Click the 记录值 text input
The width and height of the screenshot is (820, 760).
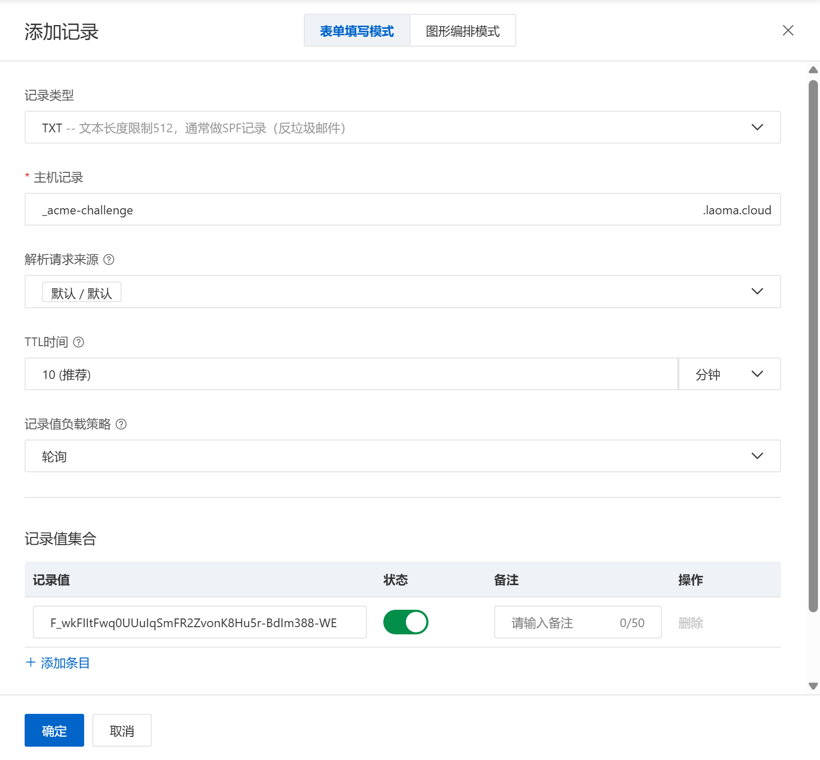(x=200, y=622)
